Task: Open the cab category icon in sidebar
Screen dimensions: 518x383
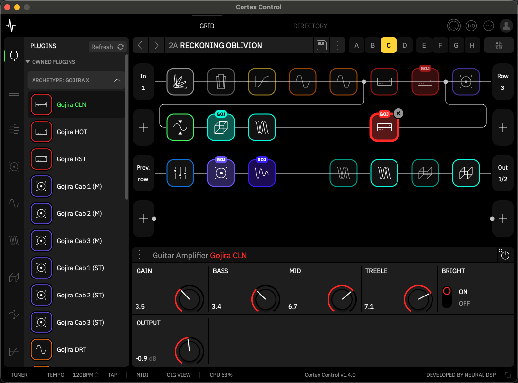Action: tap(14, 167)
